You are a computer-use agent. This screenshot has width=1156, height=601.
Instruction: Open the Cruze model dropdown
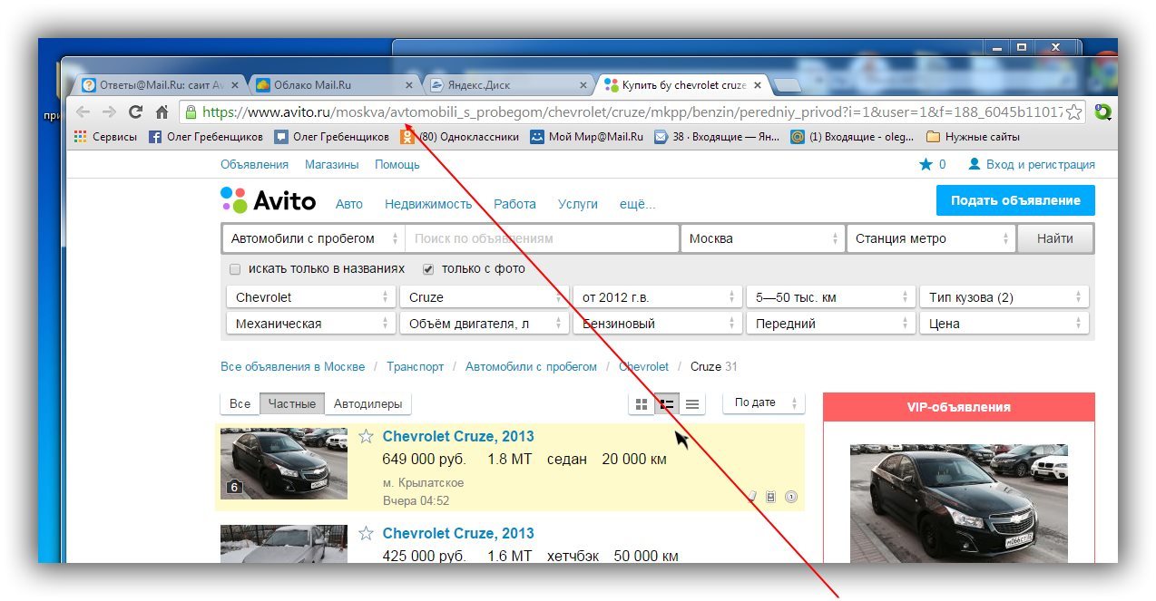tap(484, 297)
